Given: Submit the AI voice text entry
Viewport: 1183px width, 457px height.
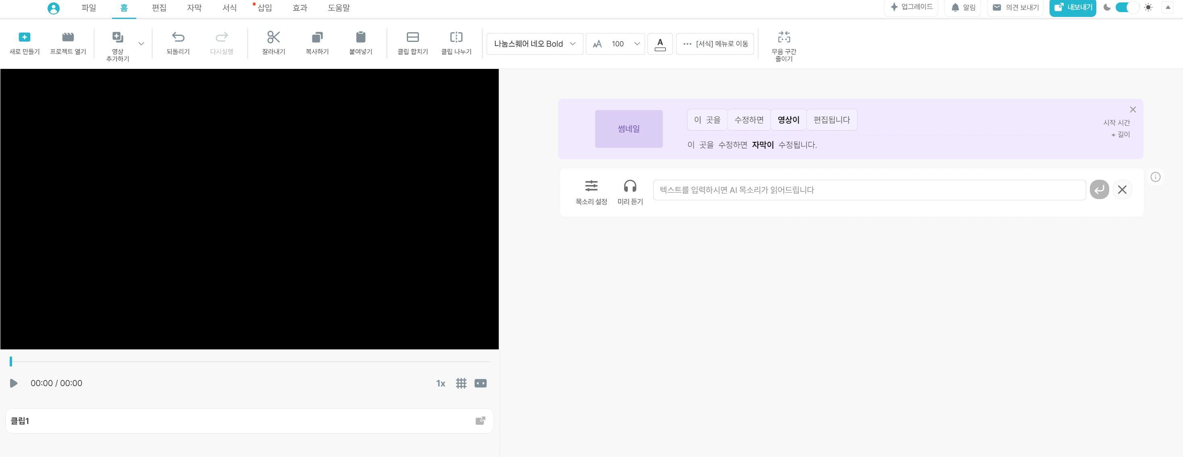Looking at the screenshot, I should pyautogui.click(x=1100, y=189).
